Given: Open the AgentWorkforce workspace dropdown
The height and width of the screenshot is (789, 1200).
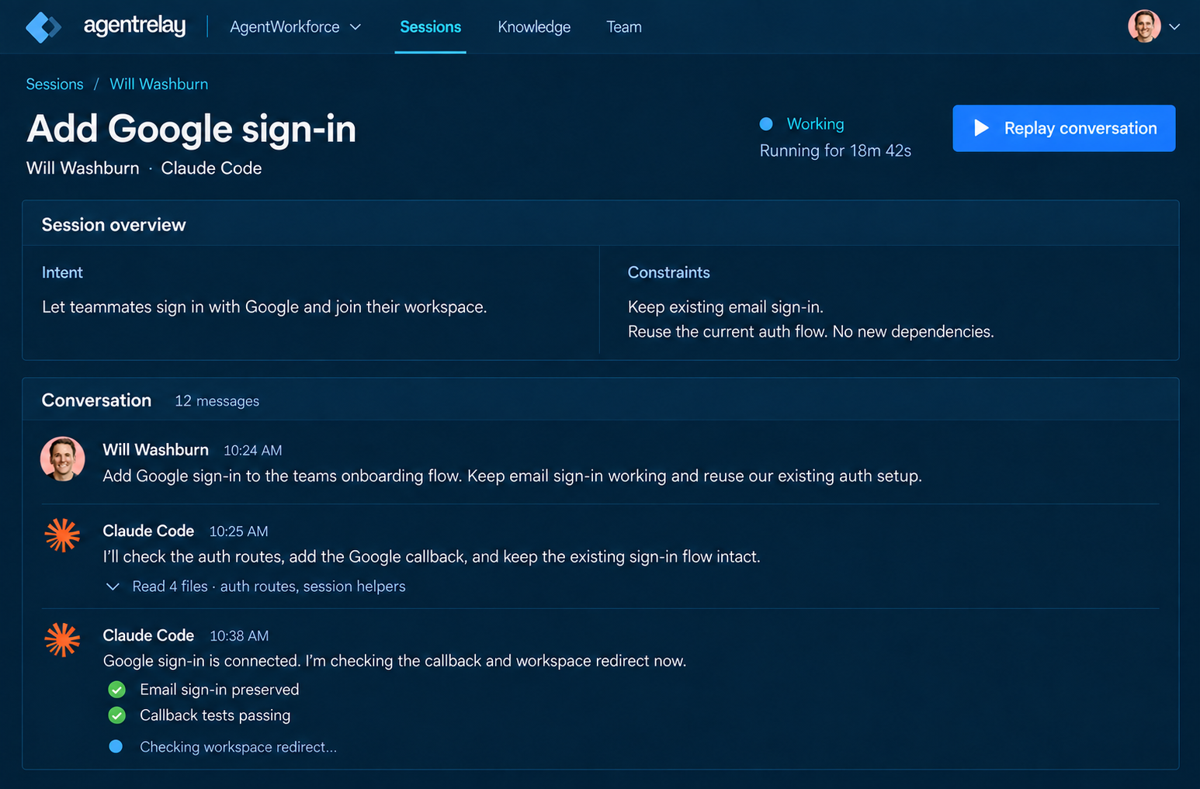Looking at the screenshot, I should click(296, 27).
